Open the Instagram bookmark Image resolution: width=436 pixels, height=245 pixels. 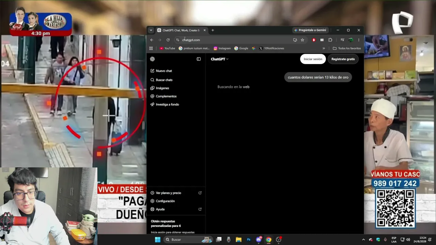point(222,48)
